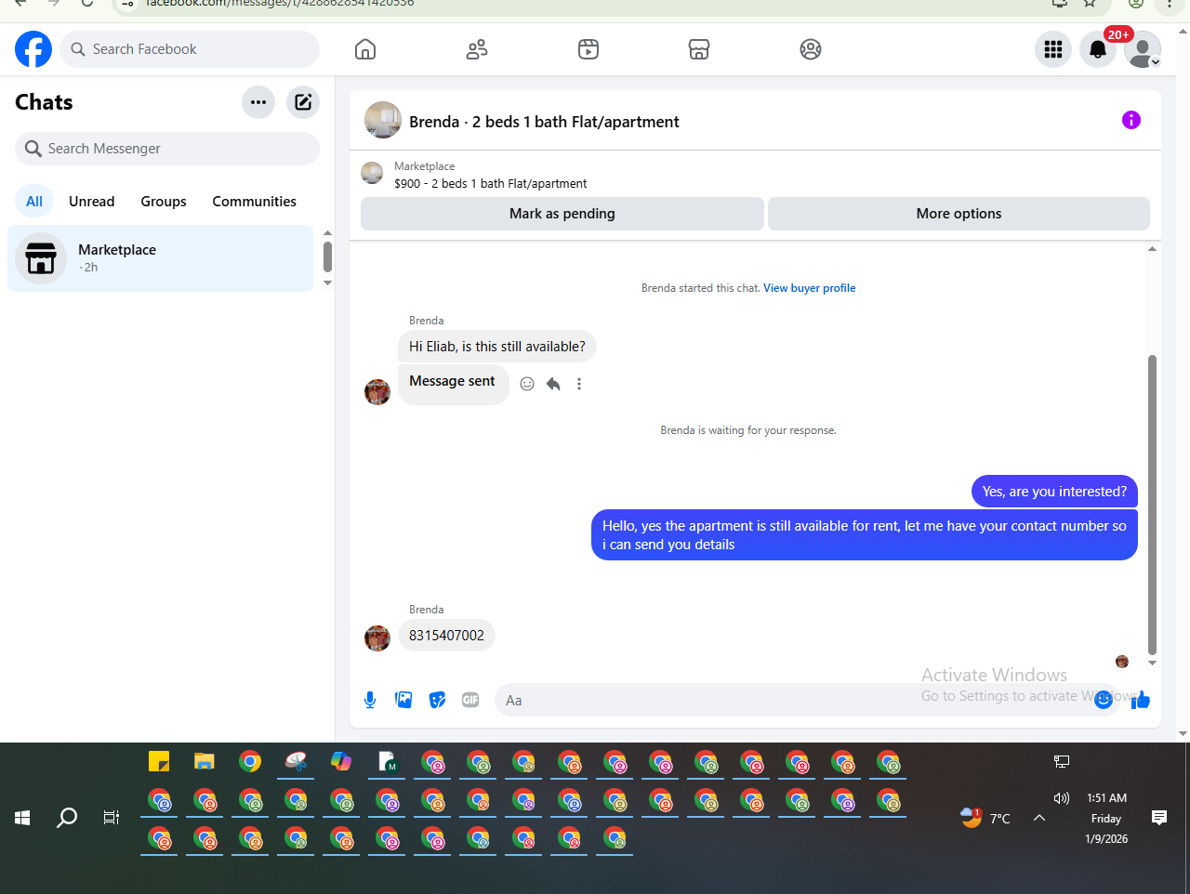Click Brenda's listing avatar in chat header
Image resolution: width=1190 pixels, height=894 pixels.
tap(383, 121)
